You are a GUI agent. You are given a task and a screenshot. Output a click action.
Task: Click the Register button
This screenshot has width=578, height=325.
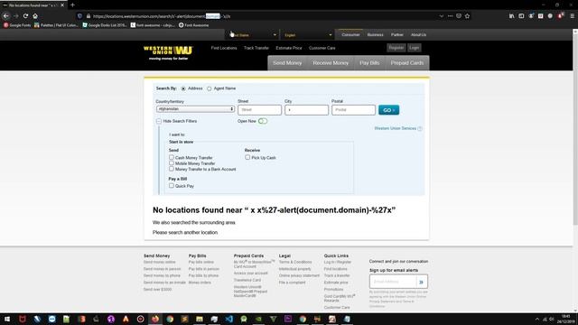coord(396,48)
